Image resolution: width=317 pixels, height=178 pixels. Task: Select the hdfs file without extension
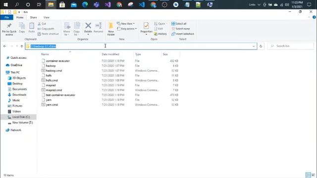click(49, 76)
